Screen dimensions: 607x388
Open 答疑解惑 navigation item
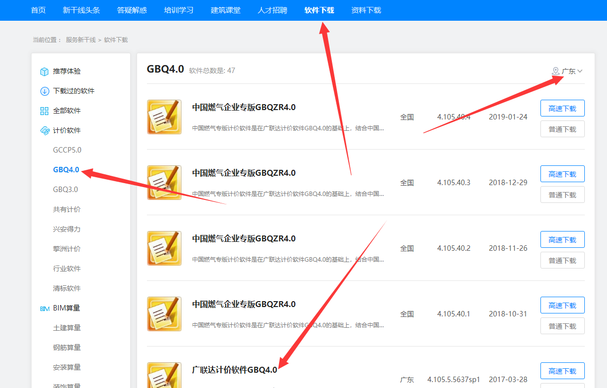point(132,10)
